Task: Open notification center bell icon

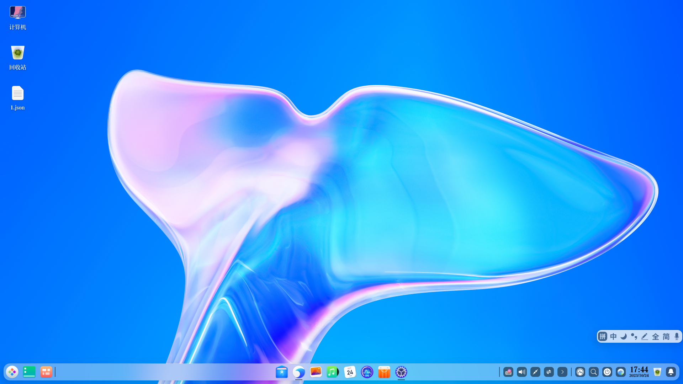Action: pyautogui.click(x=671, y=372)
